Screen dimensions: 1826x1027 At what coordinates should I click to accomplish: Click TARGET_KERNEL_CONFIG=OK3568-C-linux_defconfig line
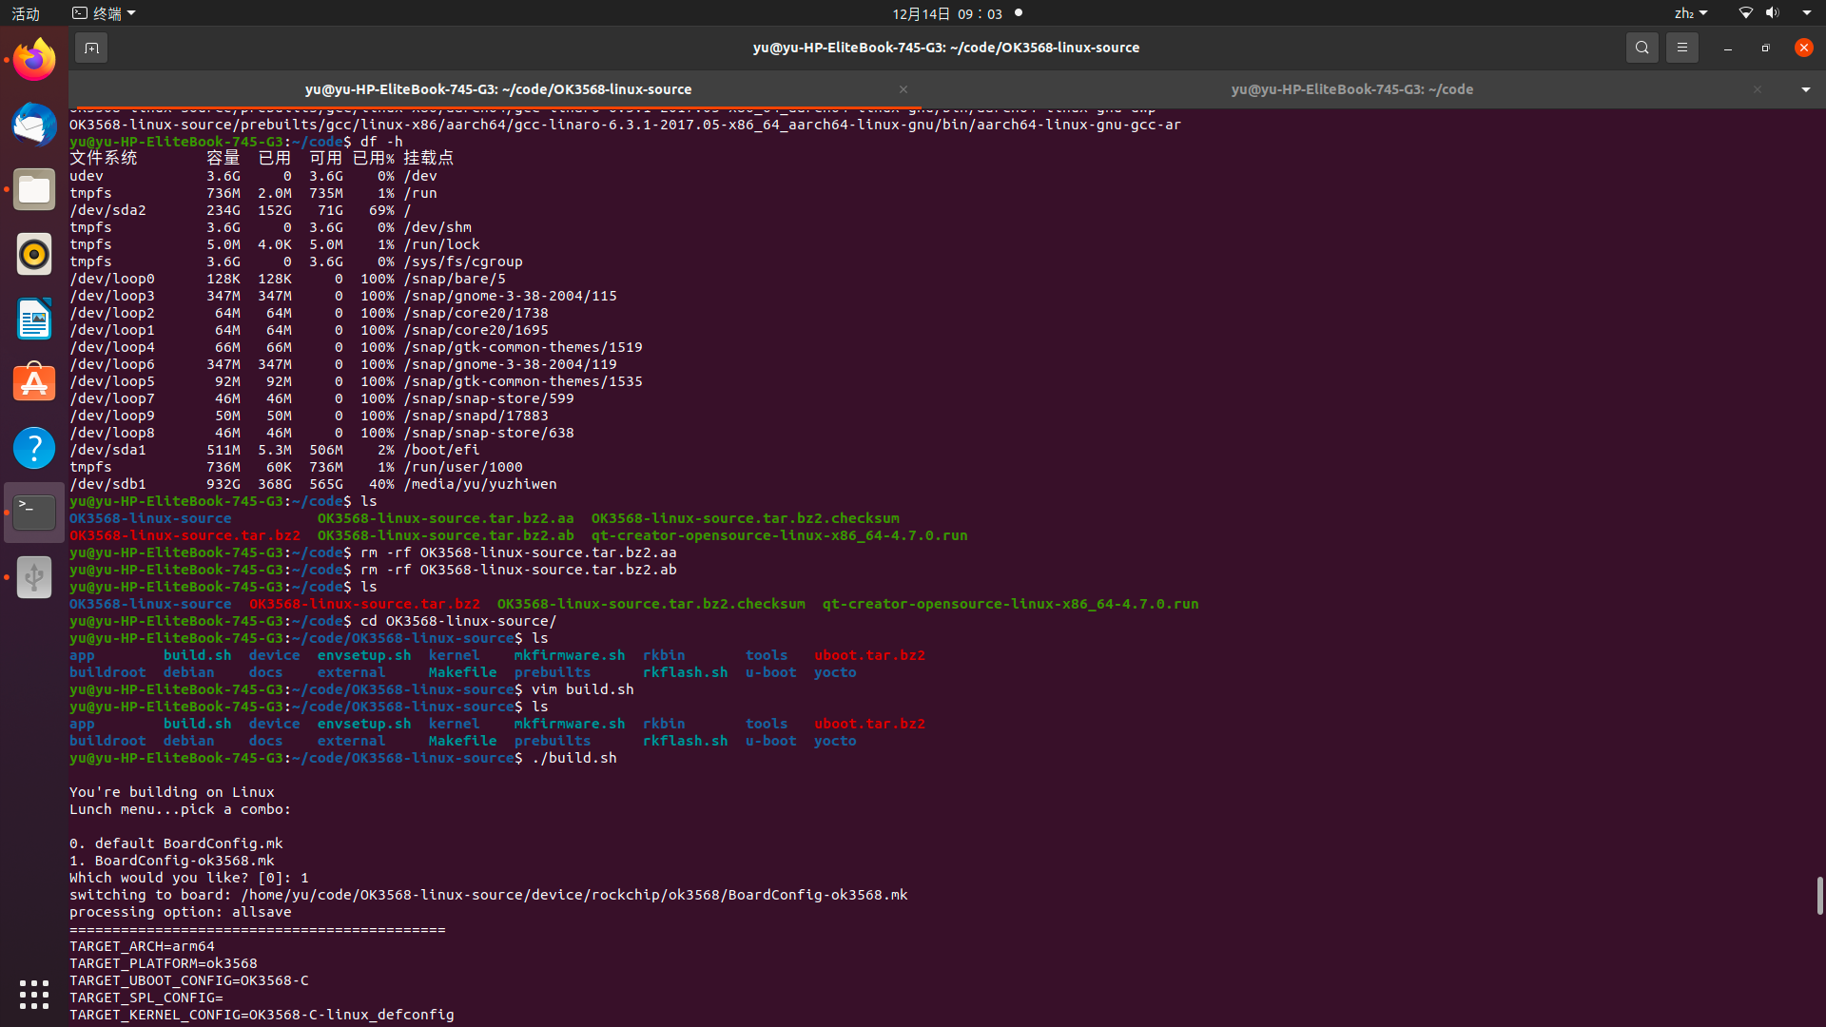262,1015
